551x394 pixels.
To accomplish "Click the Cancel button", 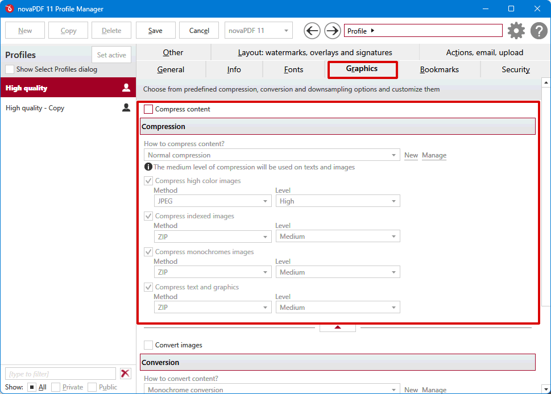I will tap(199, 31).
